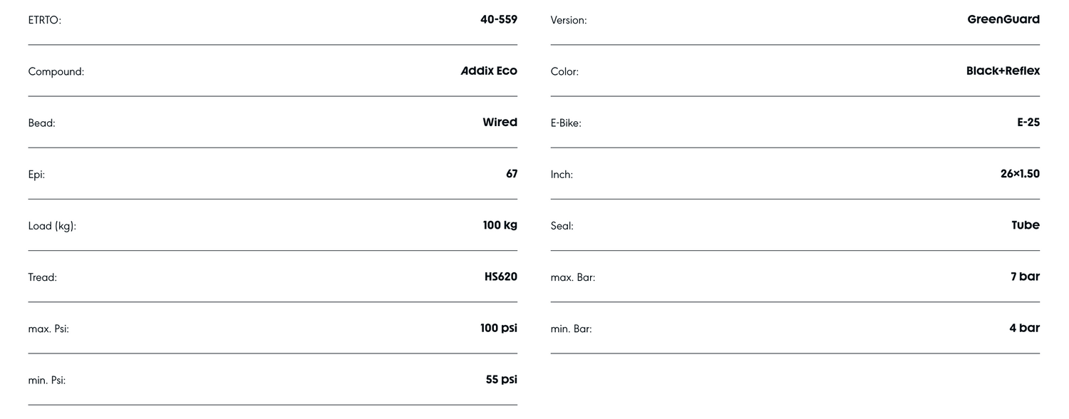The width and height of the screenshot is (1069, 419).
Task: Select the Black+Reflex color value
Action: [1002, 71]
